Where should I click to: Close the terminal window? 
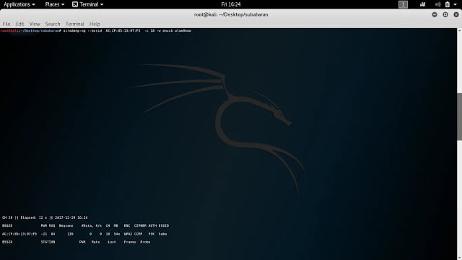pos(456,14)
